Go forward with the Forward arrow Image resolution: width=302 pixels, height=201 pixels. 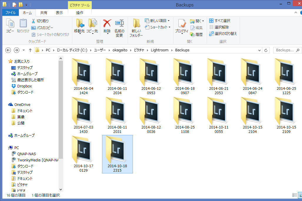pos(16,50)
